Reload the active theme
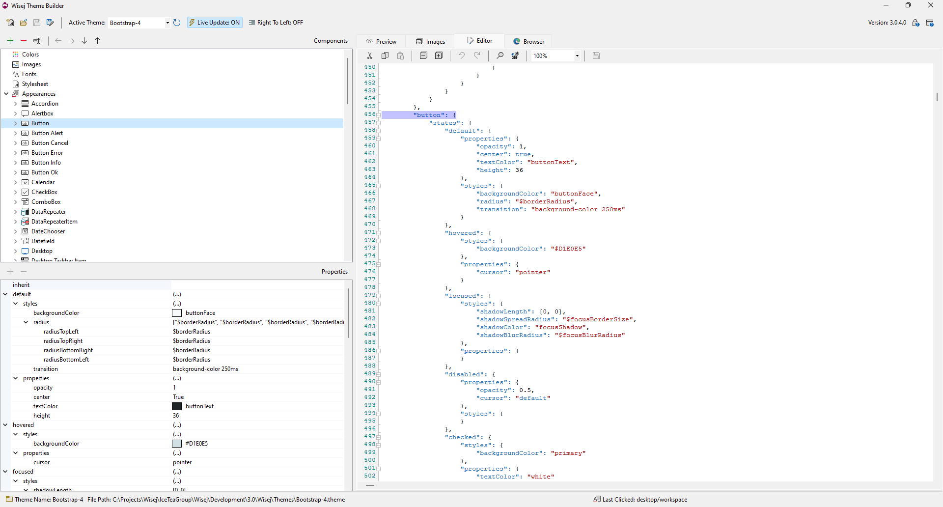Viewport: 943px width, 507px height. tap(177, 23)
